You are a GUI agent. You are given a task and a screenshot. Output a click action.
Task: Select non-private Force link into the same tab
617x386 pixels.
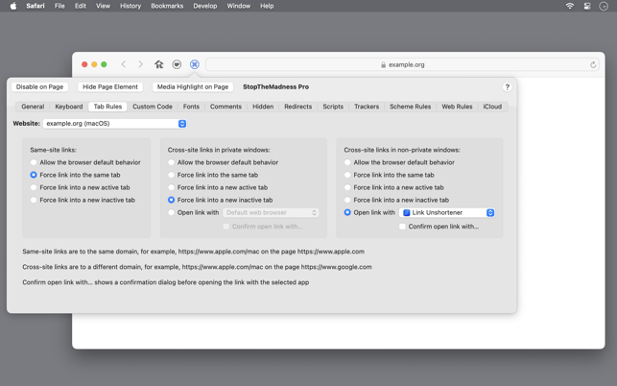(x=347, y=175)
